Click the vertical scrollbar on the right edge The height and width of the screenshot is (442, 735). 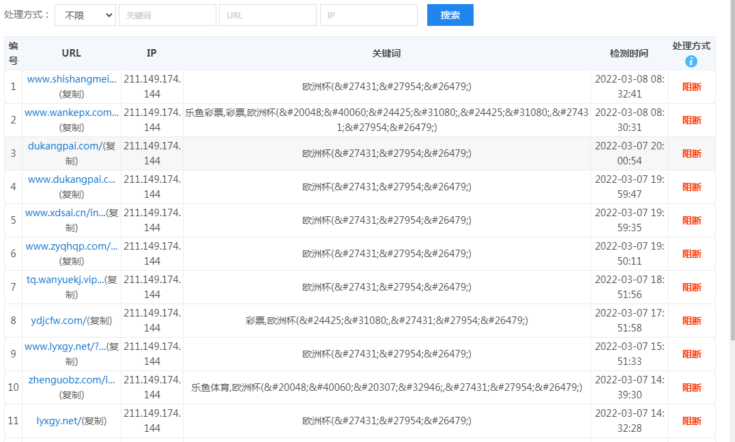731,205
